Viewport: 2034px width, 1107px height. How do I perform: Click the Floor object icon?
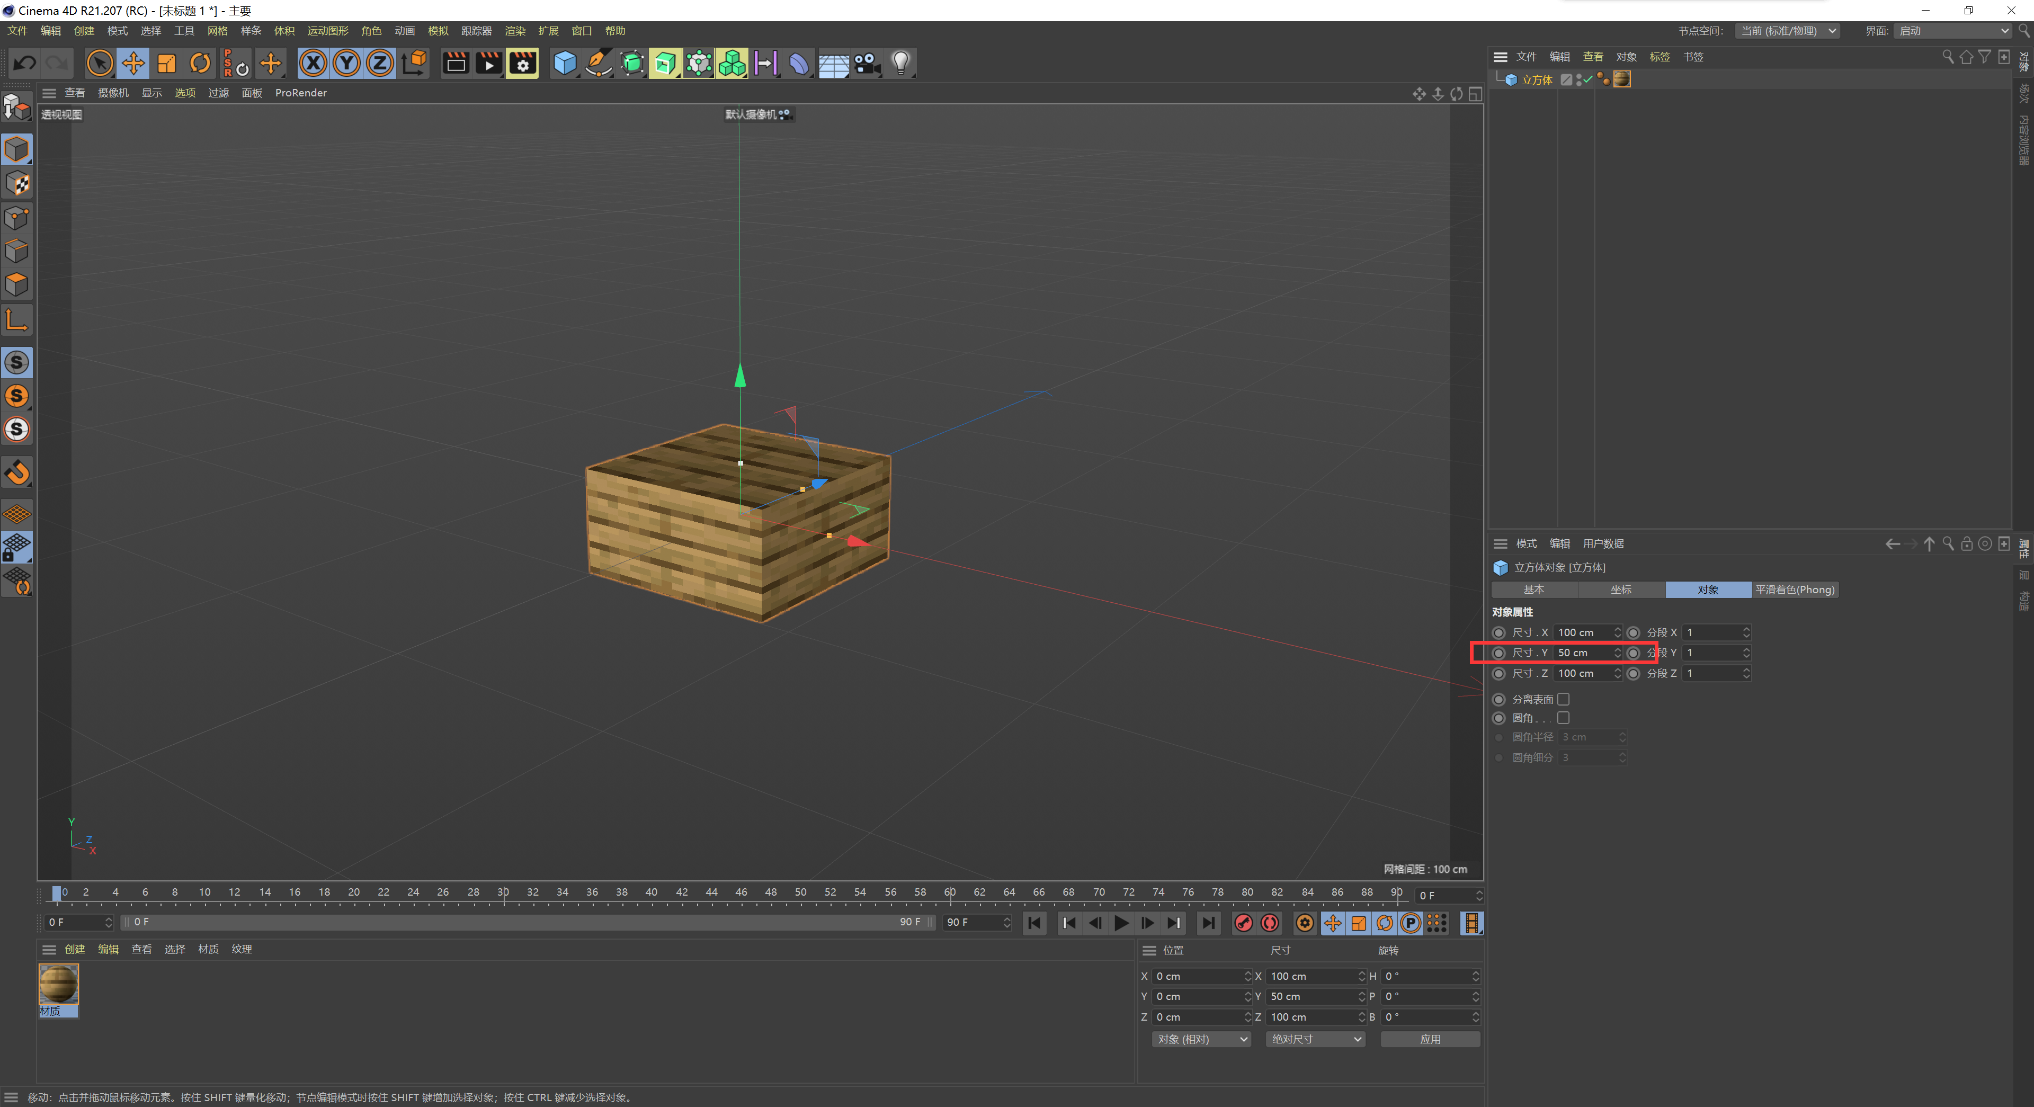833,63
